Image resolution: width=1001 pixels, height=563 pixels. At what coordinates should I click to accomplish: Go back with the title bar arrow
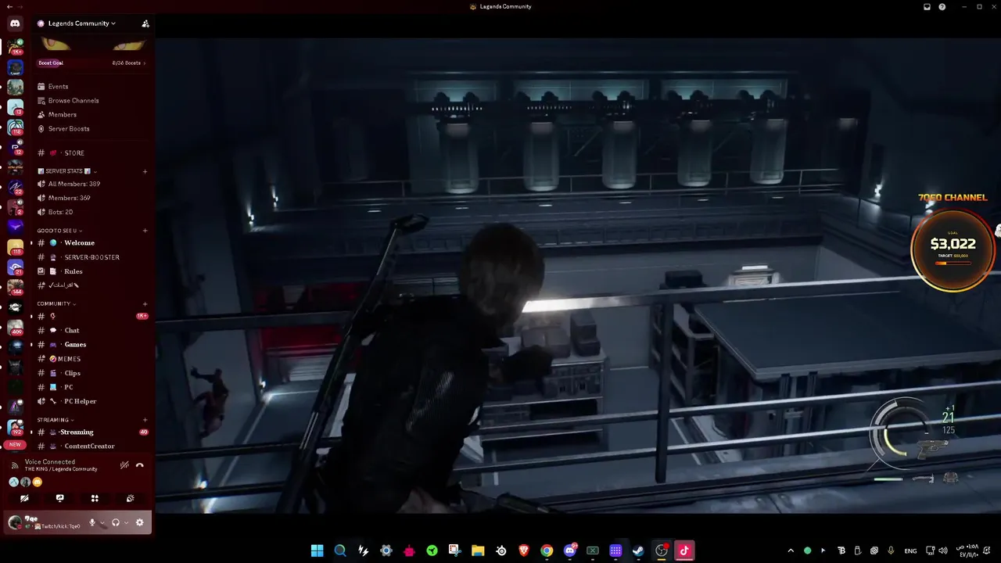8,6
